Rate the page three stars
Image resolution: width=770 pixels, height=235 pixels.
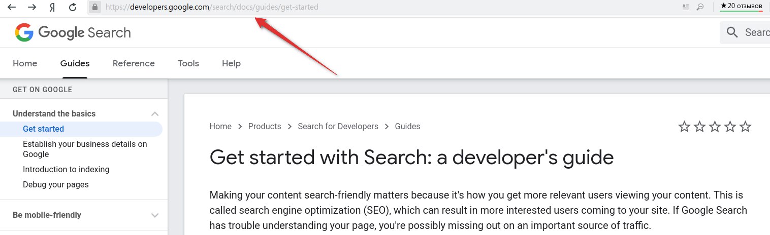pos(715,127)
